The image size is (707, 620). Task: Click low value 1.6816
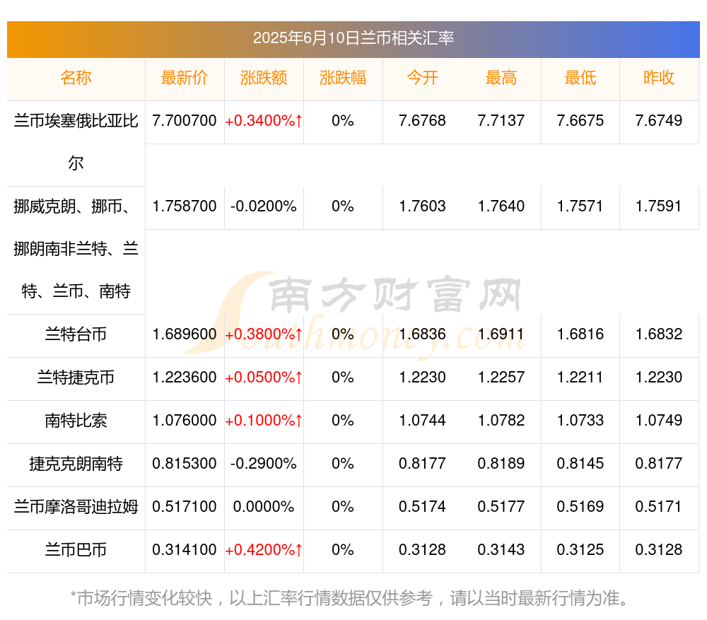580,334
